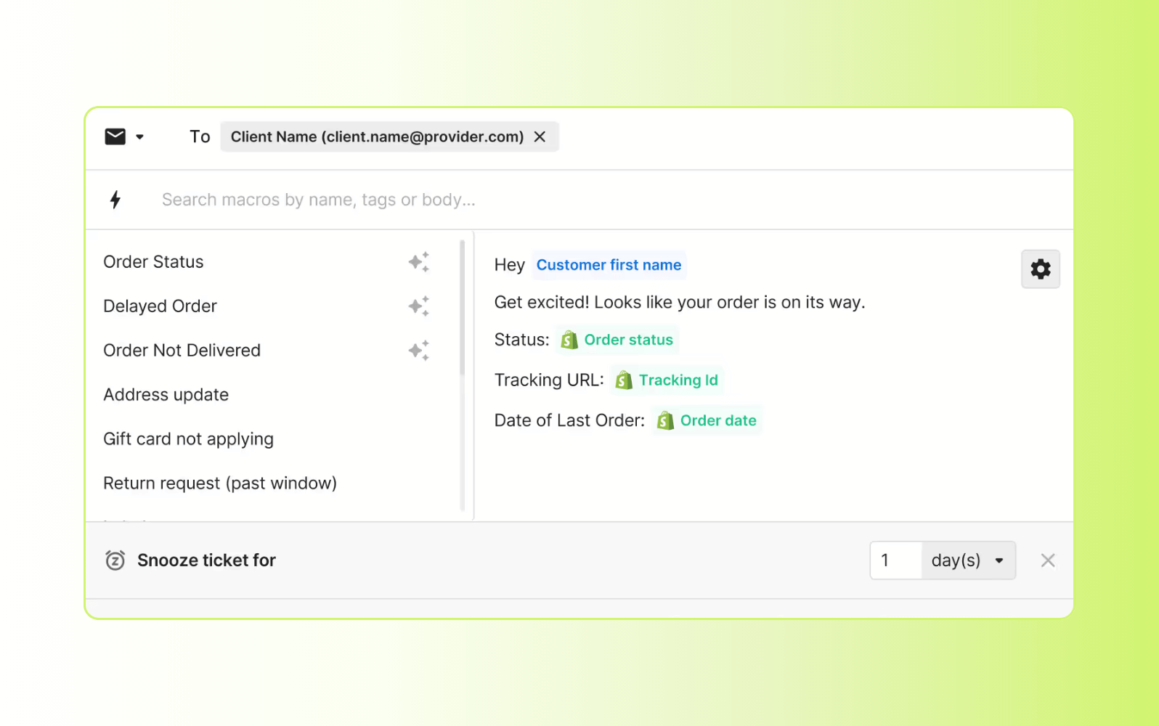Open macro settings gear icon
The width and height of the screenshot is (1159, 726).
pyautogui.click(x=1041, y=269)
